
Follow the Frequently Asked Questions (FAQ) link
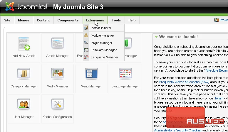[184, 82]
